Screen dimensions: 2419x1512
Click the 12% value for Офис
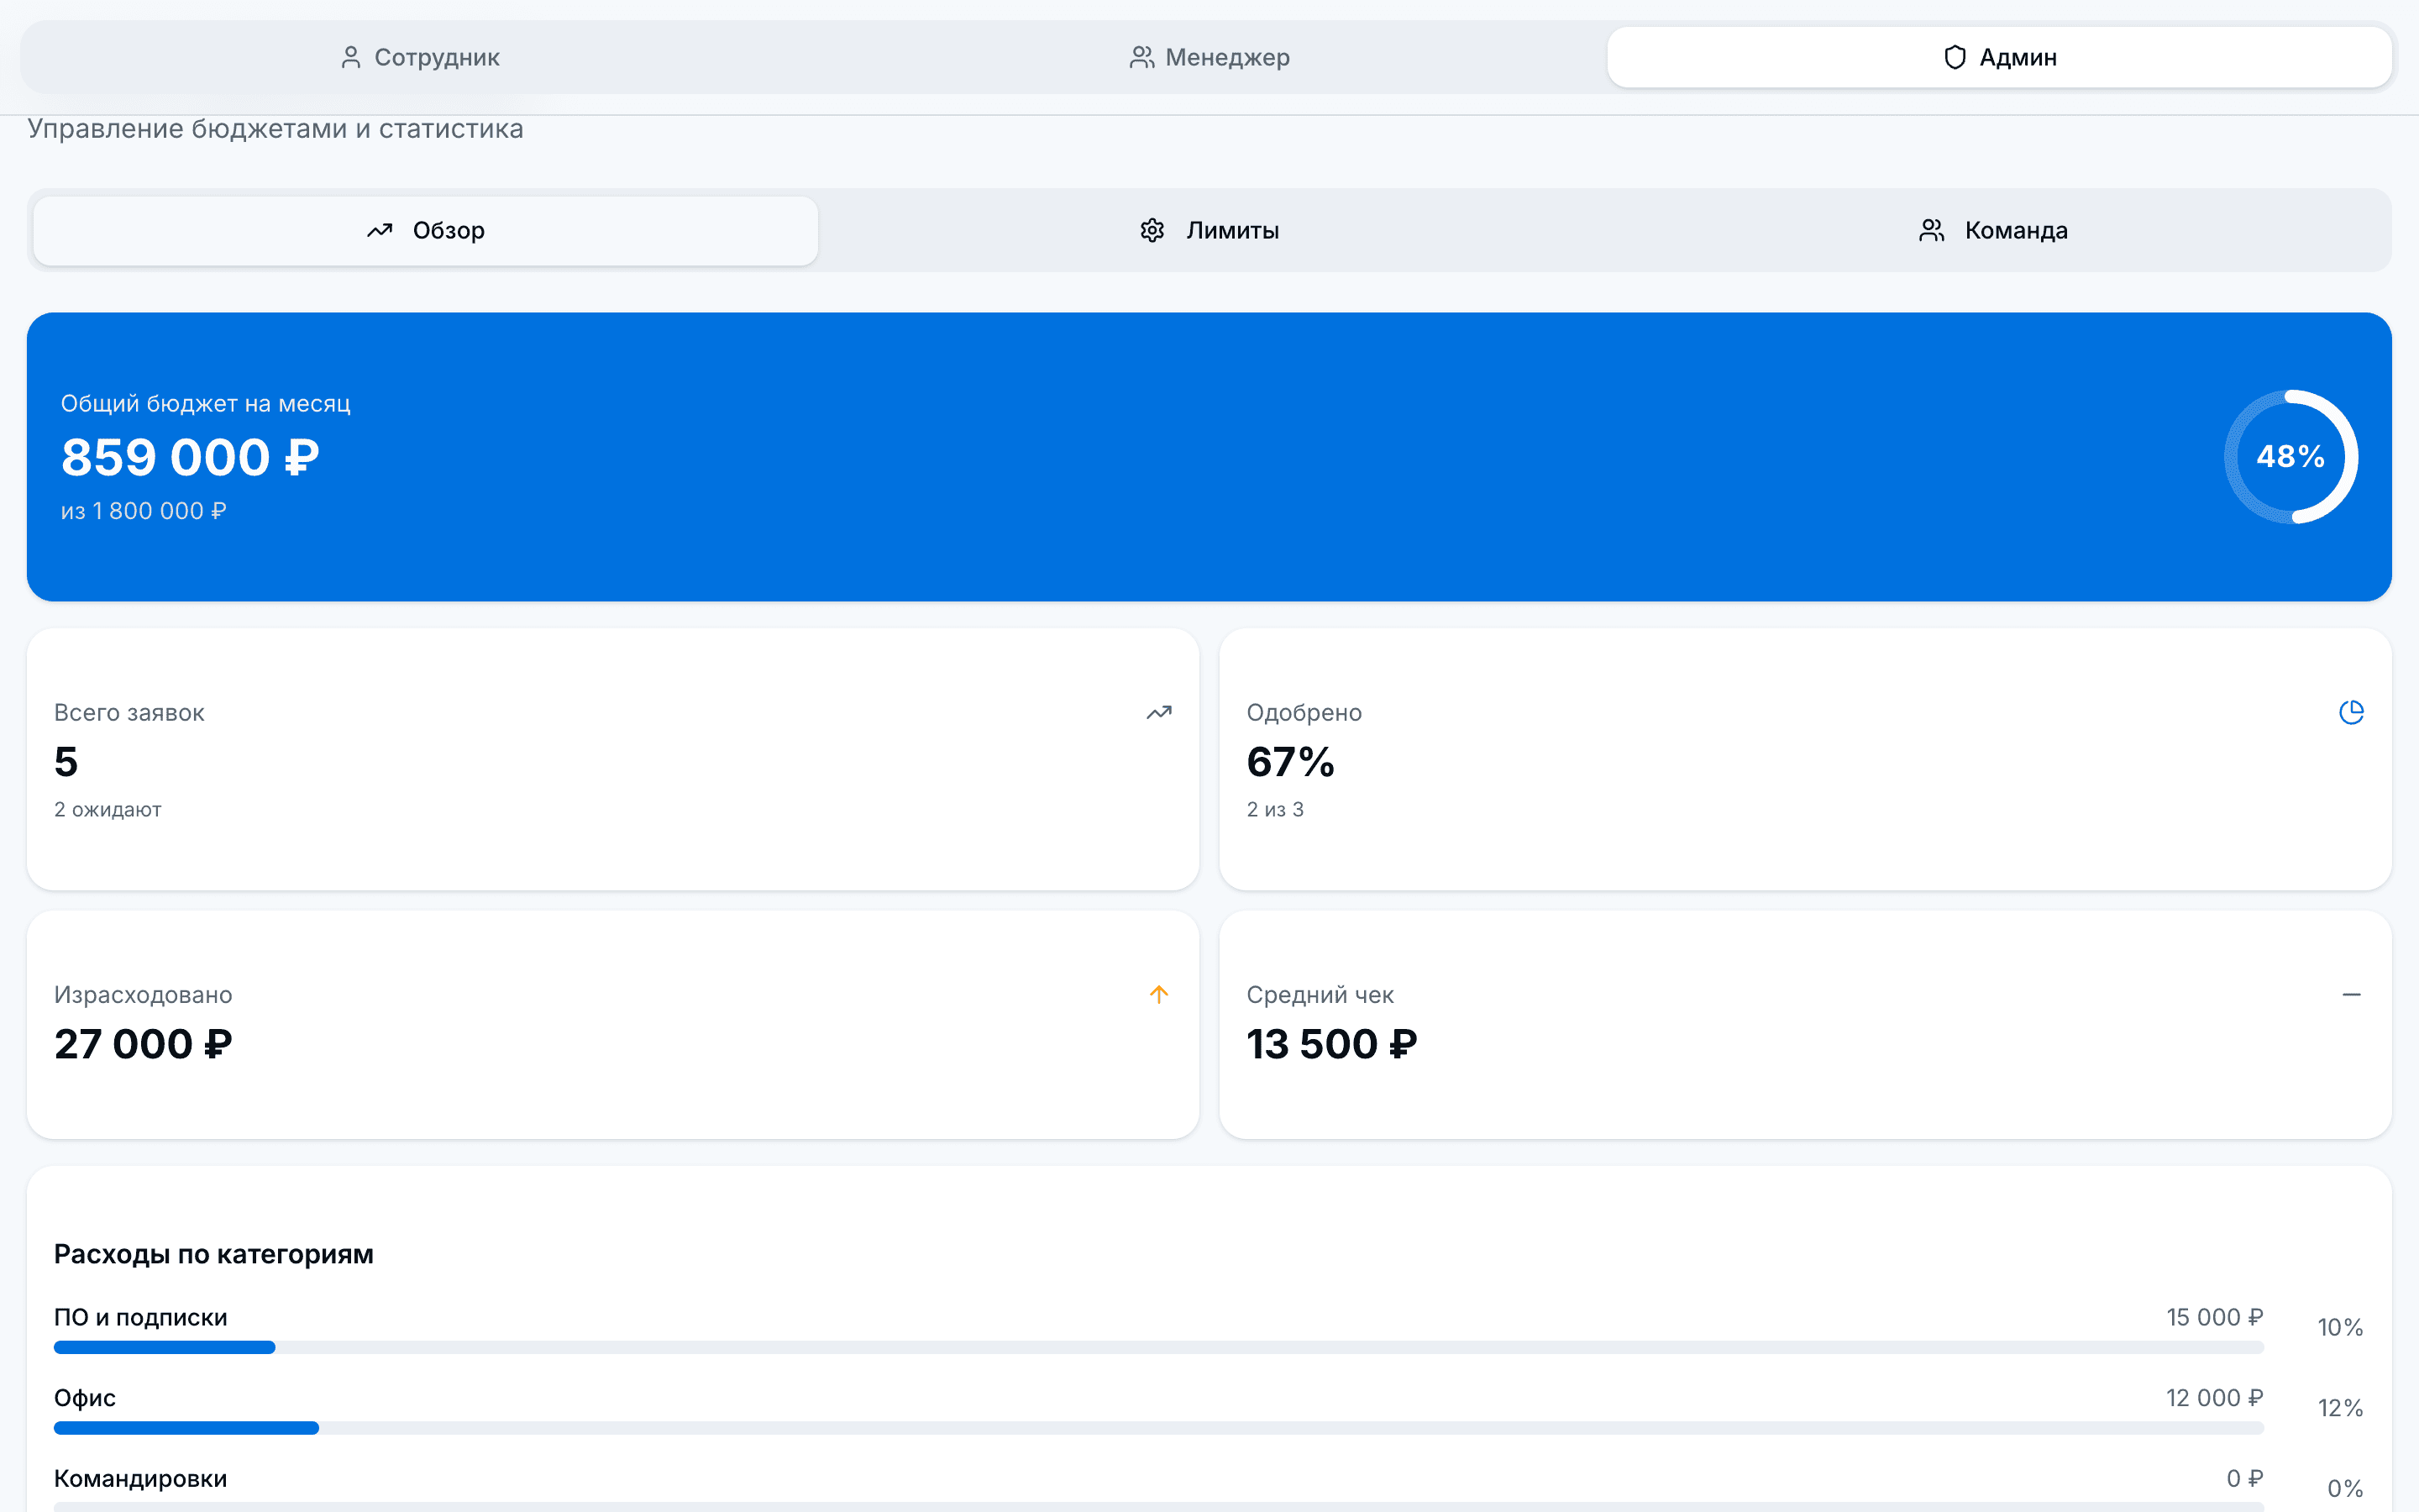click(x=2340, y=1408)
